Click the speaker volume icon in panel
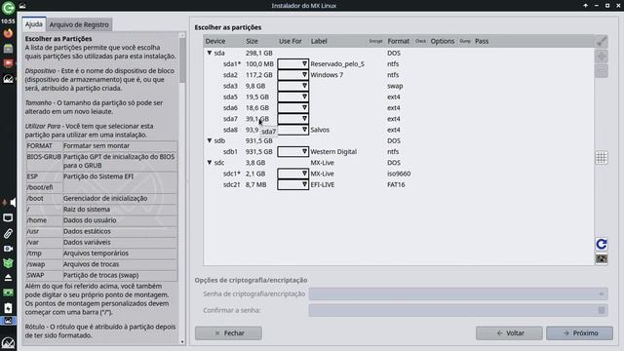 point(13,203)
